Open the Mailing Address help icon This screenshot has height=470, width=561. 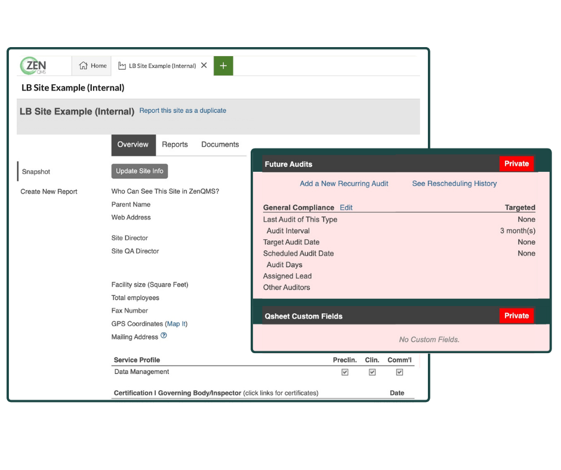click(x=165, y=336)
